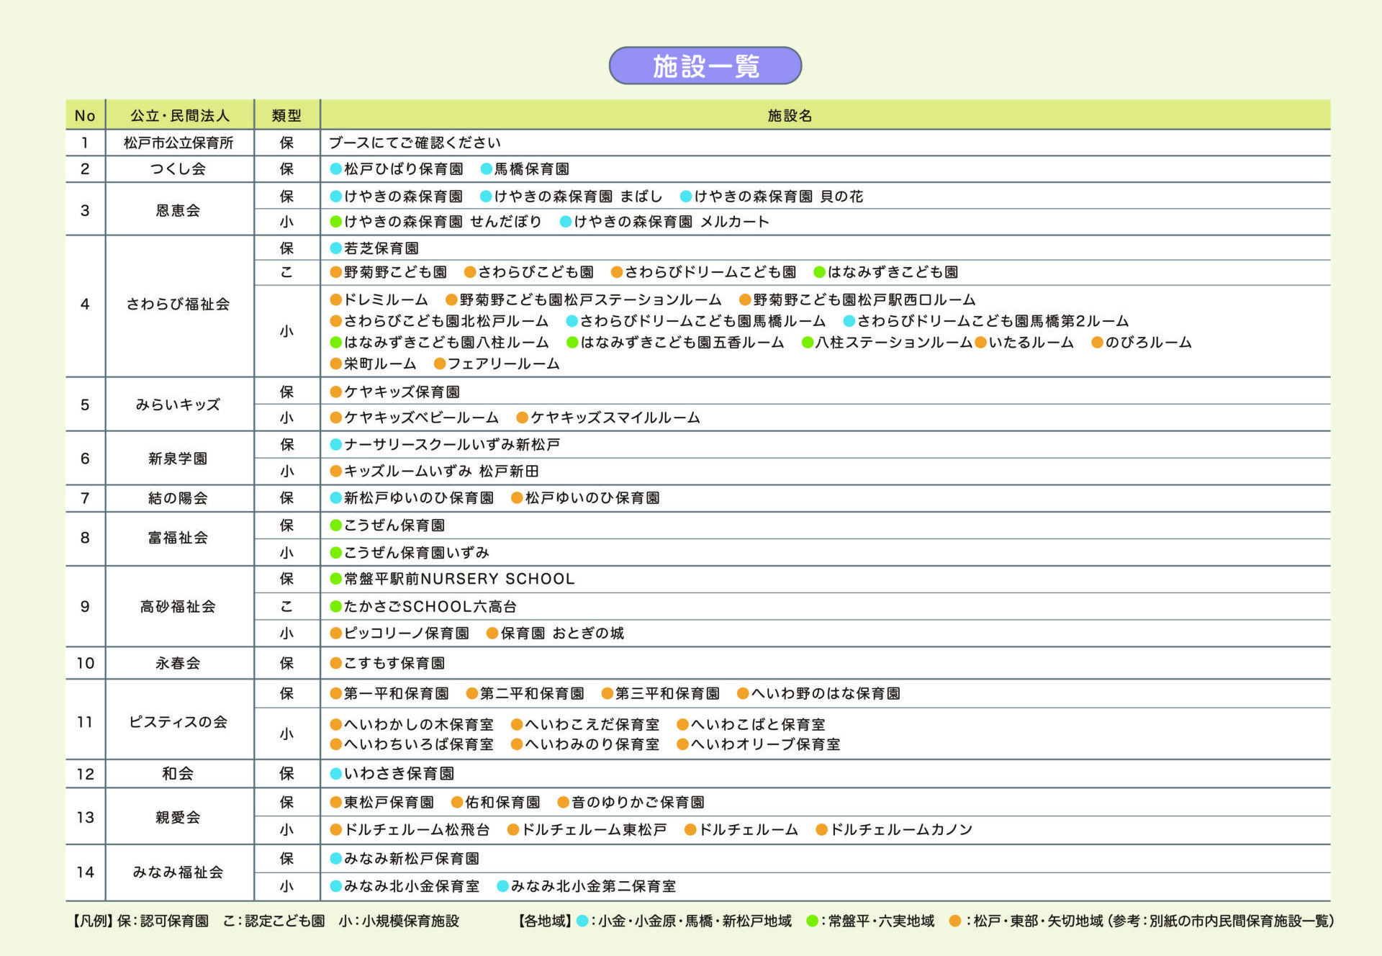This screenshot has height=956, width=1382.
Task: Click キッズルームいずみ 松戸新田 entry
Action: pyautogui.click(x=441, y=471)
